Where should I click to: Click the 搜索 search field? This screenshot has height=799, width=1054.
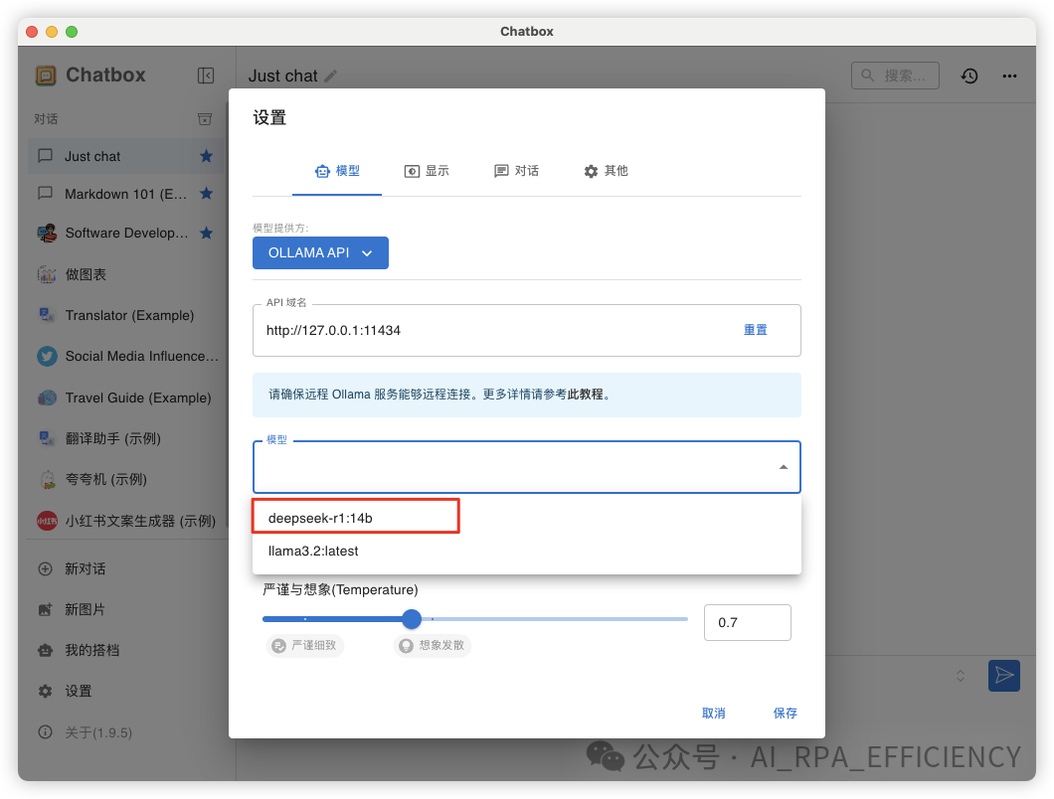pos(895,76)
